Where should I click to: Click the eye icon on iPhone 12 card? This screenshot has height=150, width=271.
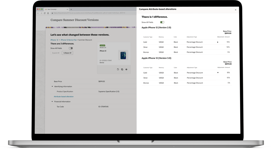126,69
